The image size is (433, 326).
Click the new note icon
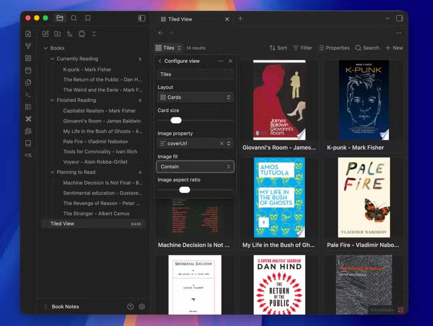click(45, 34)
